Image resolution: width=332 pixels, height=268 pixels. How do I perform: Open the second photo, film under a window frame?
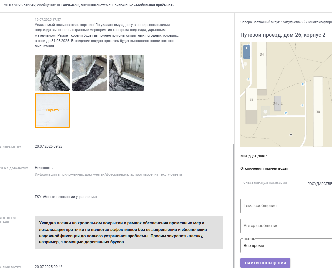89,73
